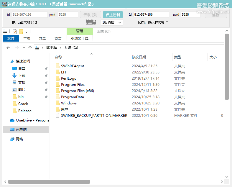Open the 主页 ribbon tab
This screenshot has width=232, height=187.
27,39
